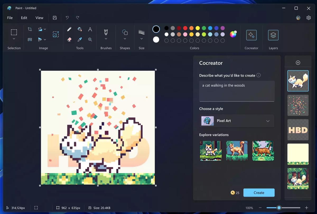Open the Edit menu
This screenshot has height=214, width=317.
tap(24, 18)
